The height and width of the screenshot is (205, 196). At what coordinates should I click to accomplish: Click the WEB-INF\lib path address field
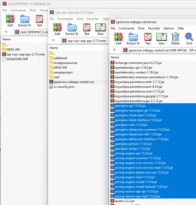tap(159, 50)
